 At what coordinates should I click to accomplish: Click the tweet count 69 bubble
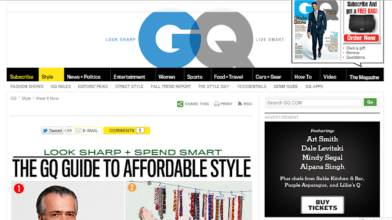pos(69,130)
